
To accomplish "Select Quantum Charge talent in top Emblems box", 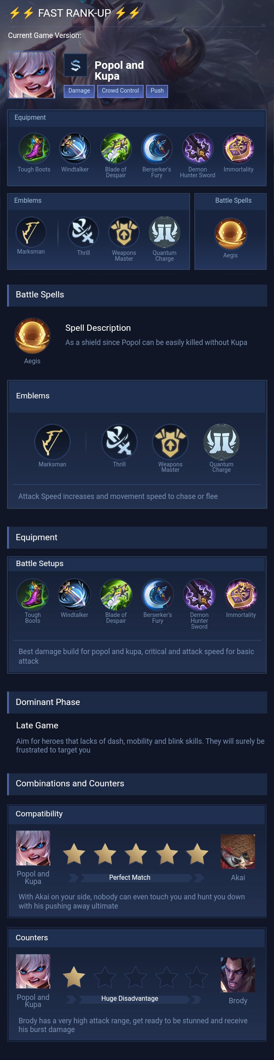I will point(164,232).
